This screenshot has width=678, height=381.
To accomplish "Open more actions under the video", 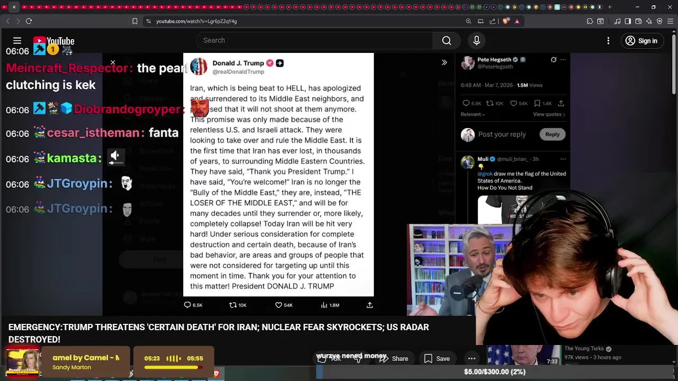I will [x=471, y=359].
